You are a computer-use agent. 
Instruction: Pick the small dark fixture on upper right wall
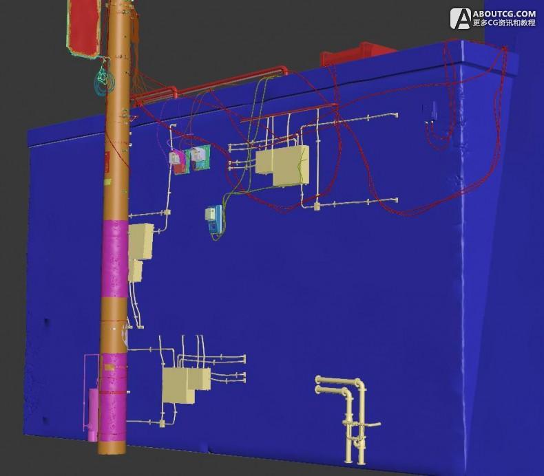click(x=433, y=110)
